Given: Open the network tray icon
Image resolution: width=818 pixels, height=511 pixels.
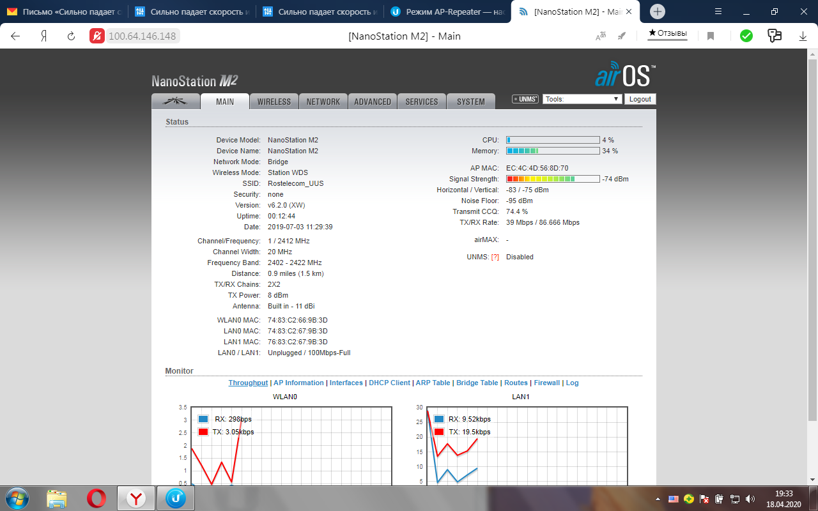Looking at the screenshot, I should point(734,498).
